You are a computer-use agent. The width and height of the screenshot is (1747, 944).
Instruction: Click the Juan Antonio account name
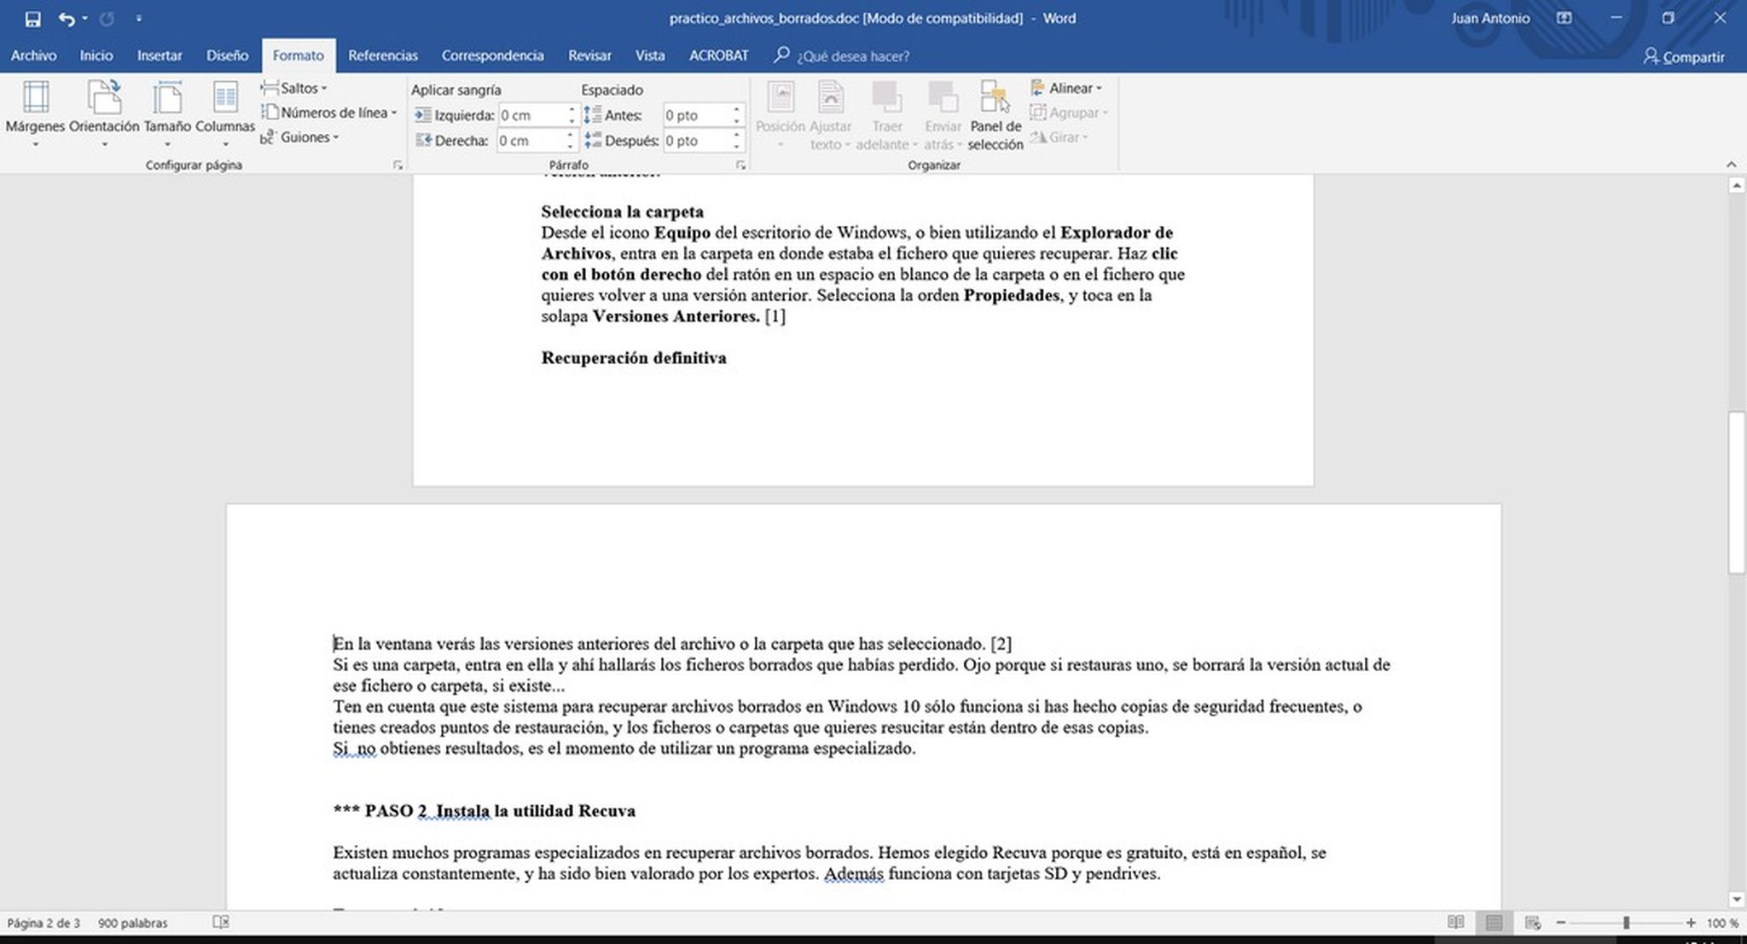[x=1490, y=18]
